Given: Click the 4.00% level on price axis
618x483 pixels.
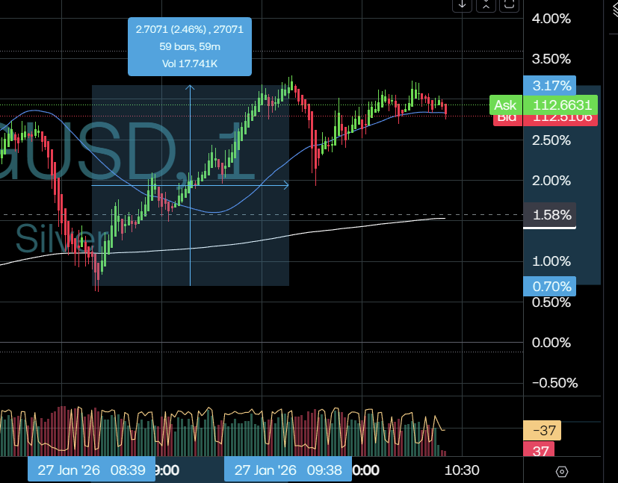Looking at the screenshot, I should [x=551, y=19].
